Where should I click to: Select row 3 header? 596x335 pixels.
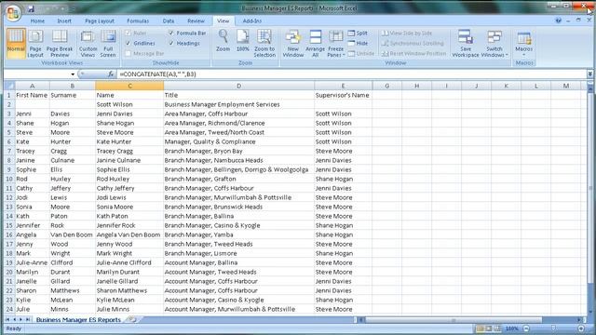(x=9, y=114)
